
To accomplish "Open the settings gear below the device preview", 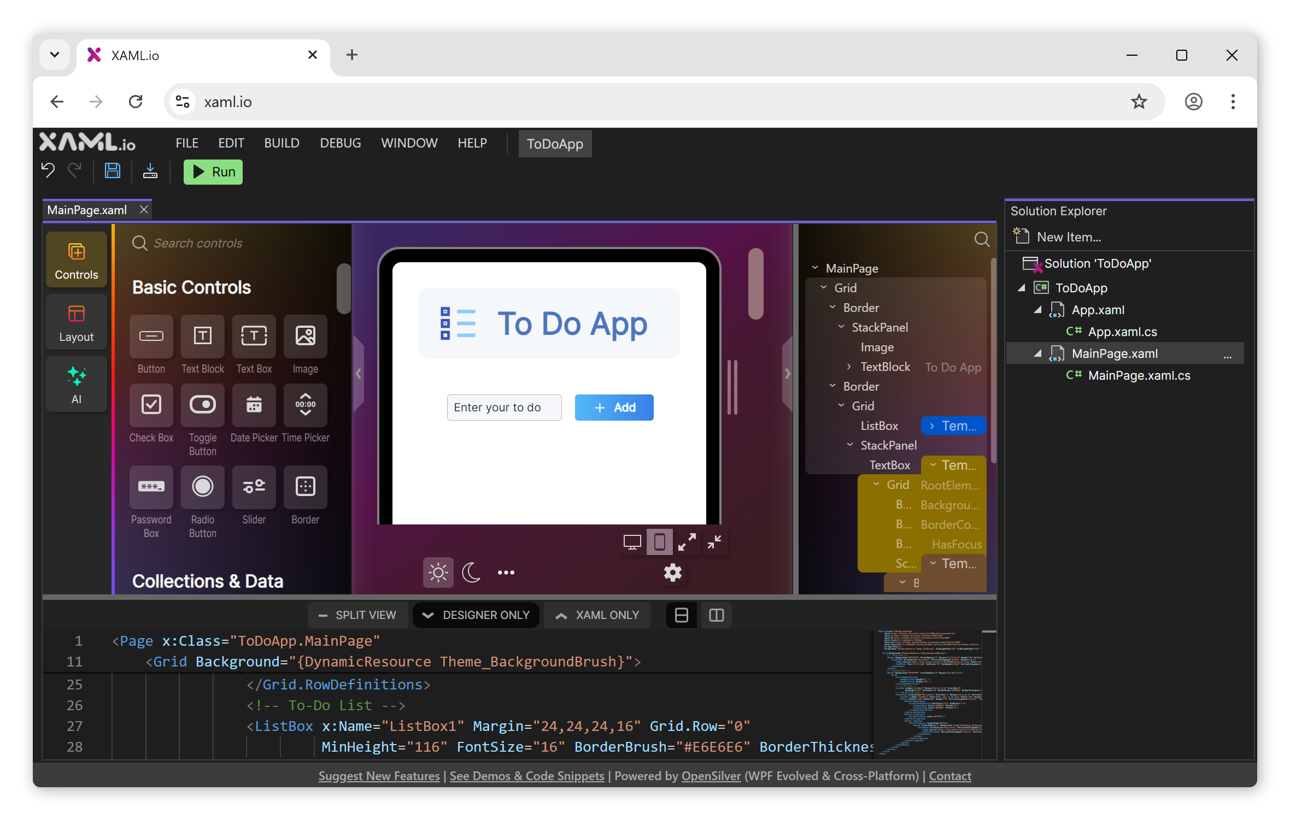I will click(672, 573).
